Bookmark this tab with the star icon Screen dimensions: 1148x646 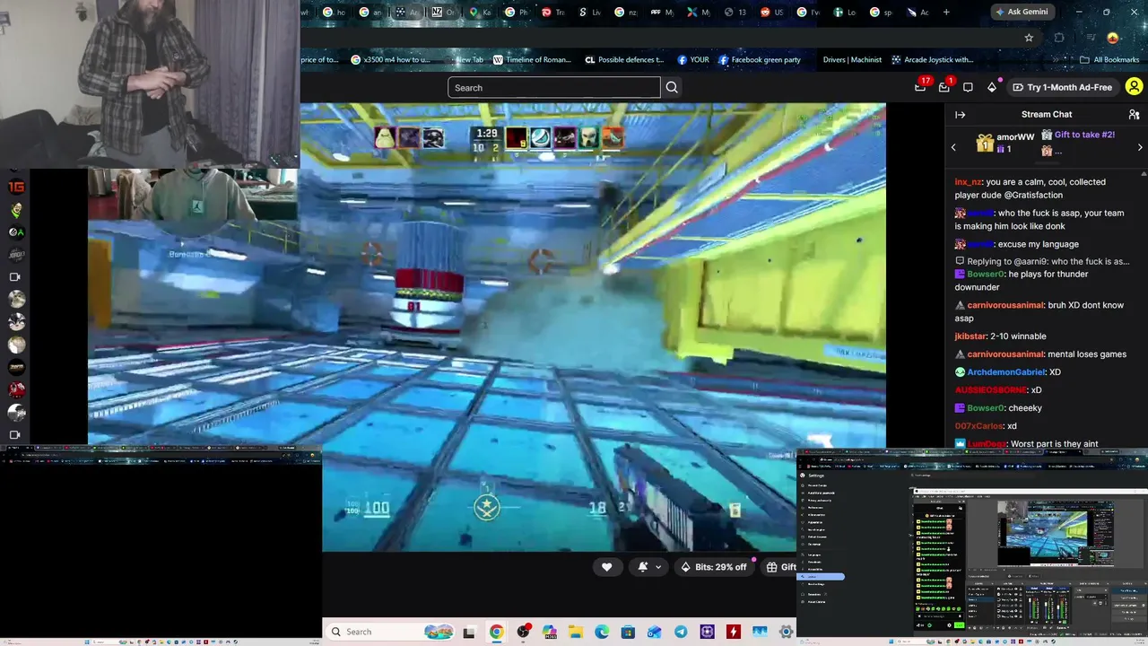1029,38
